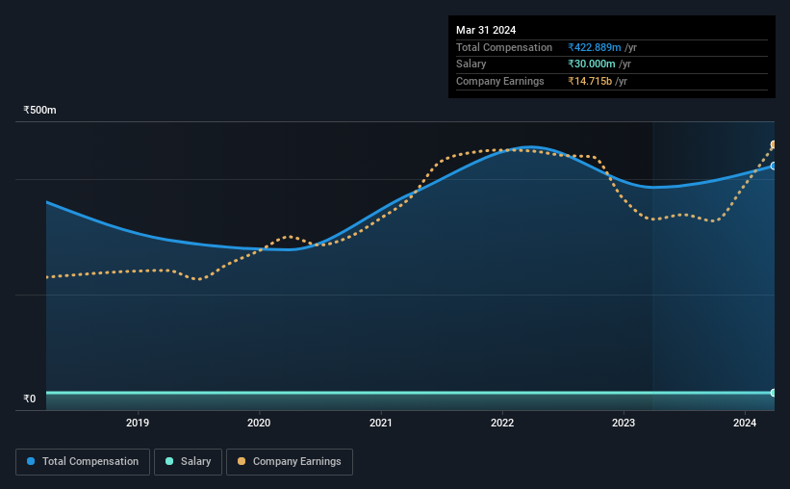Viewport: 790px width, 489px height.
Task: Click the Company Earnings tooltip row label
Action: pyautogui.click(x=499, y=81)
